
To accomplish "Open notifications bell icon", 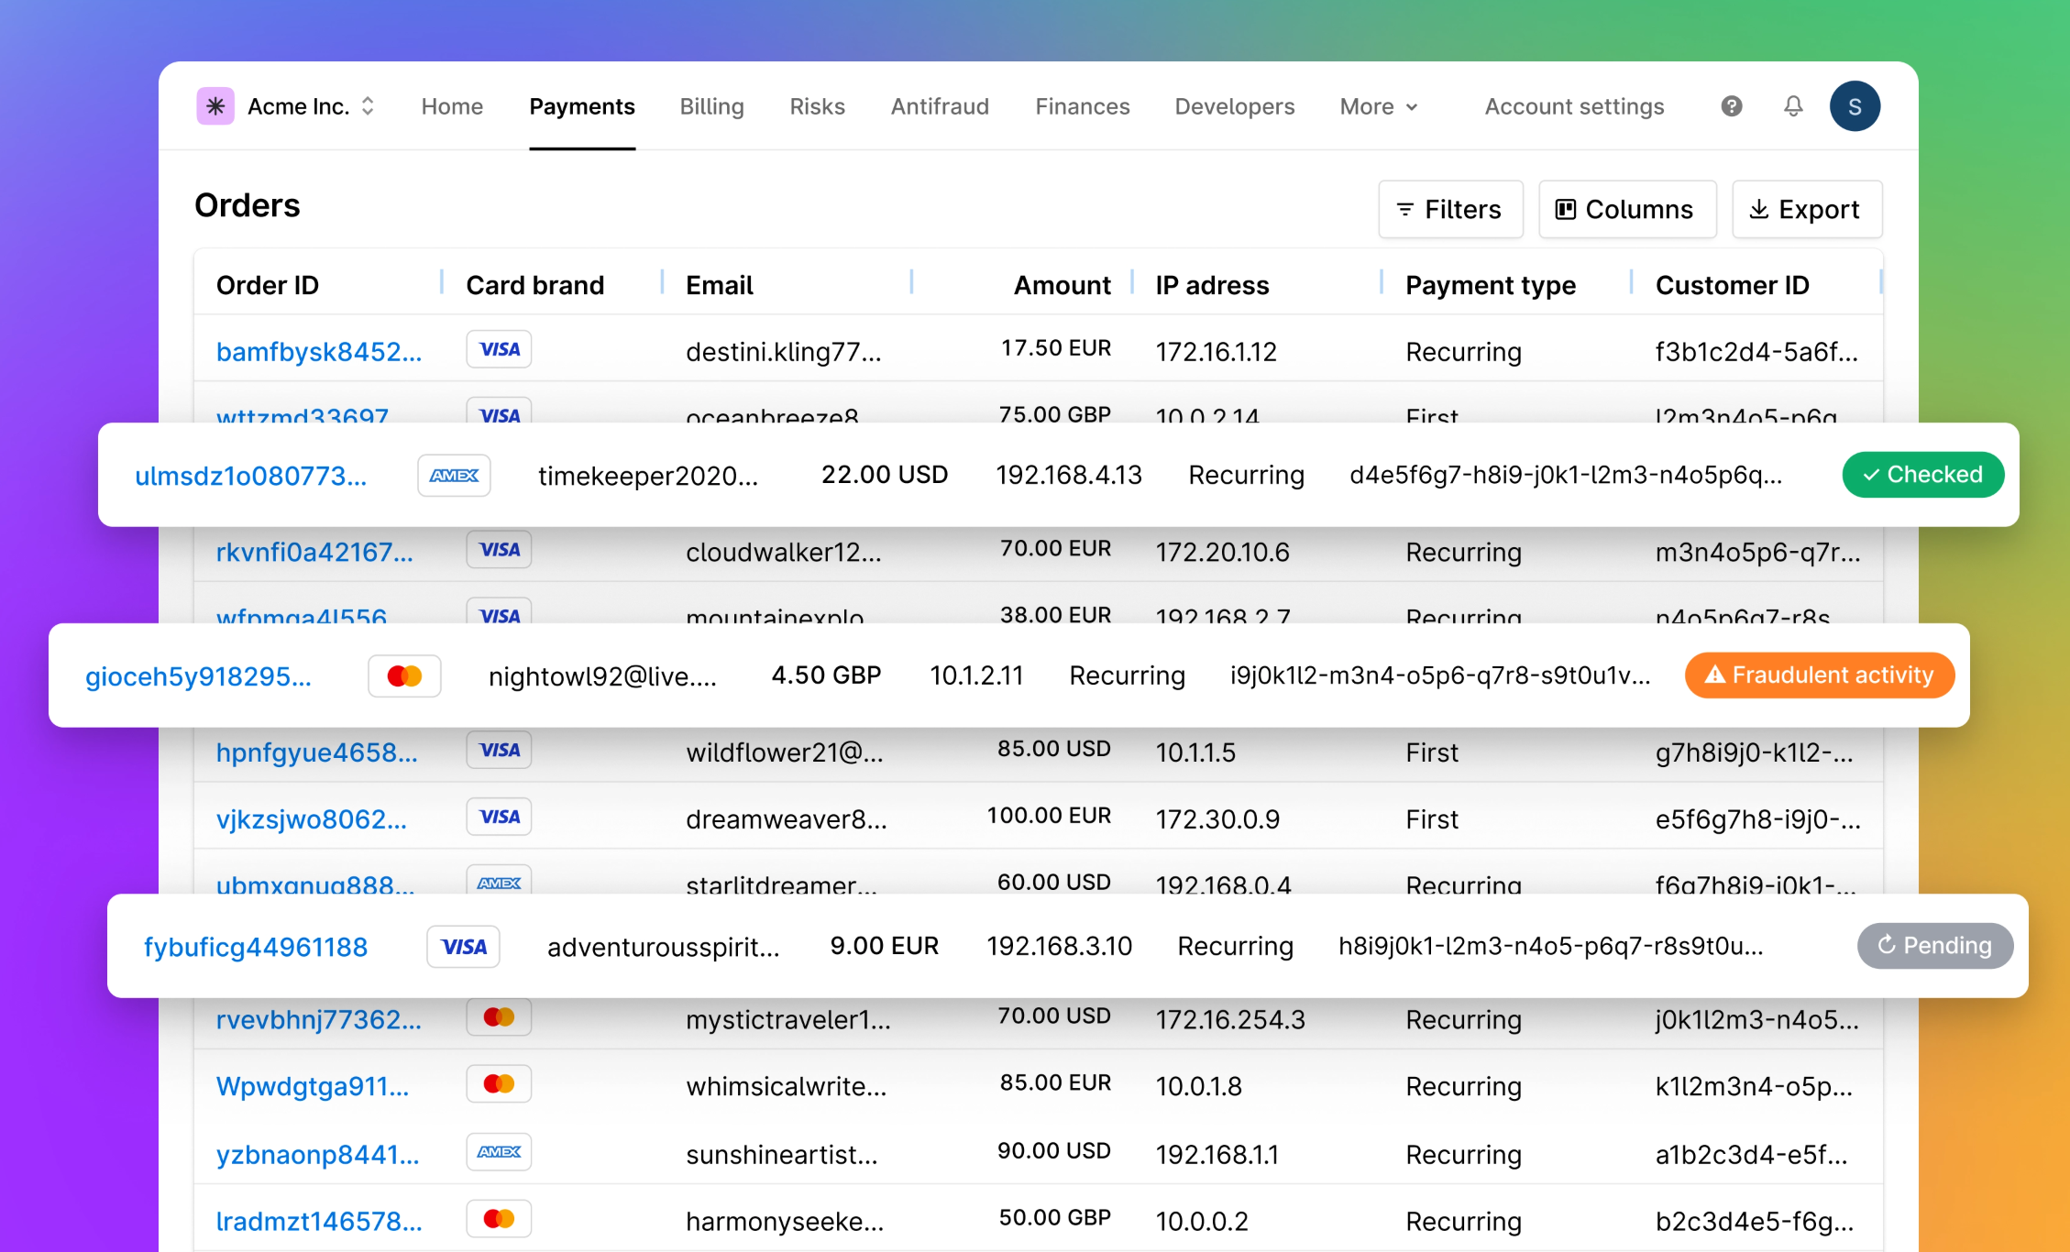I will pos(1793,106).
